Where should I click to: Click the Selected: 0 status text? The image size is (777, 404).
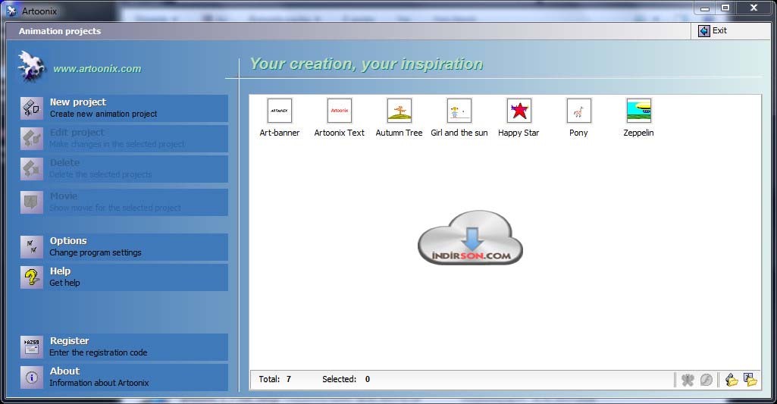[346, 379]
